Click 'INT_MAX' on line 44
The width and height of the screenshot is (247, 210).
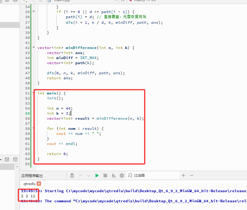click(88, 58)
